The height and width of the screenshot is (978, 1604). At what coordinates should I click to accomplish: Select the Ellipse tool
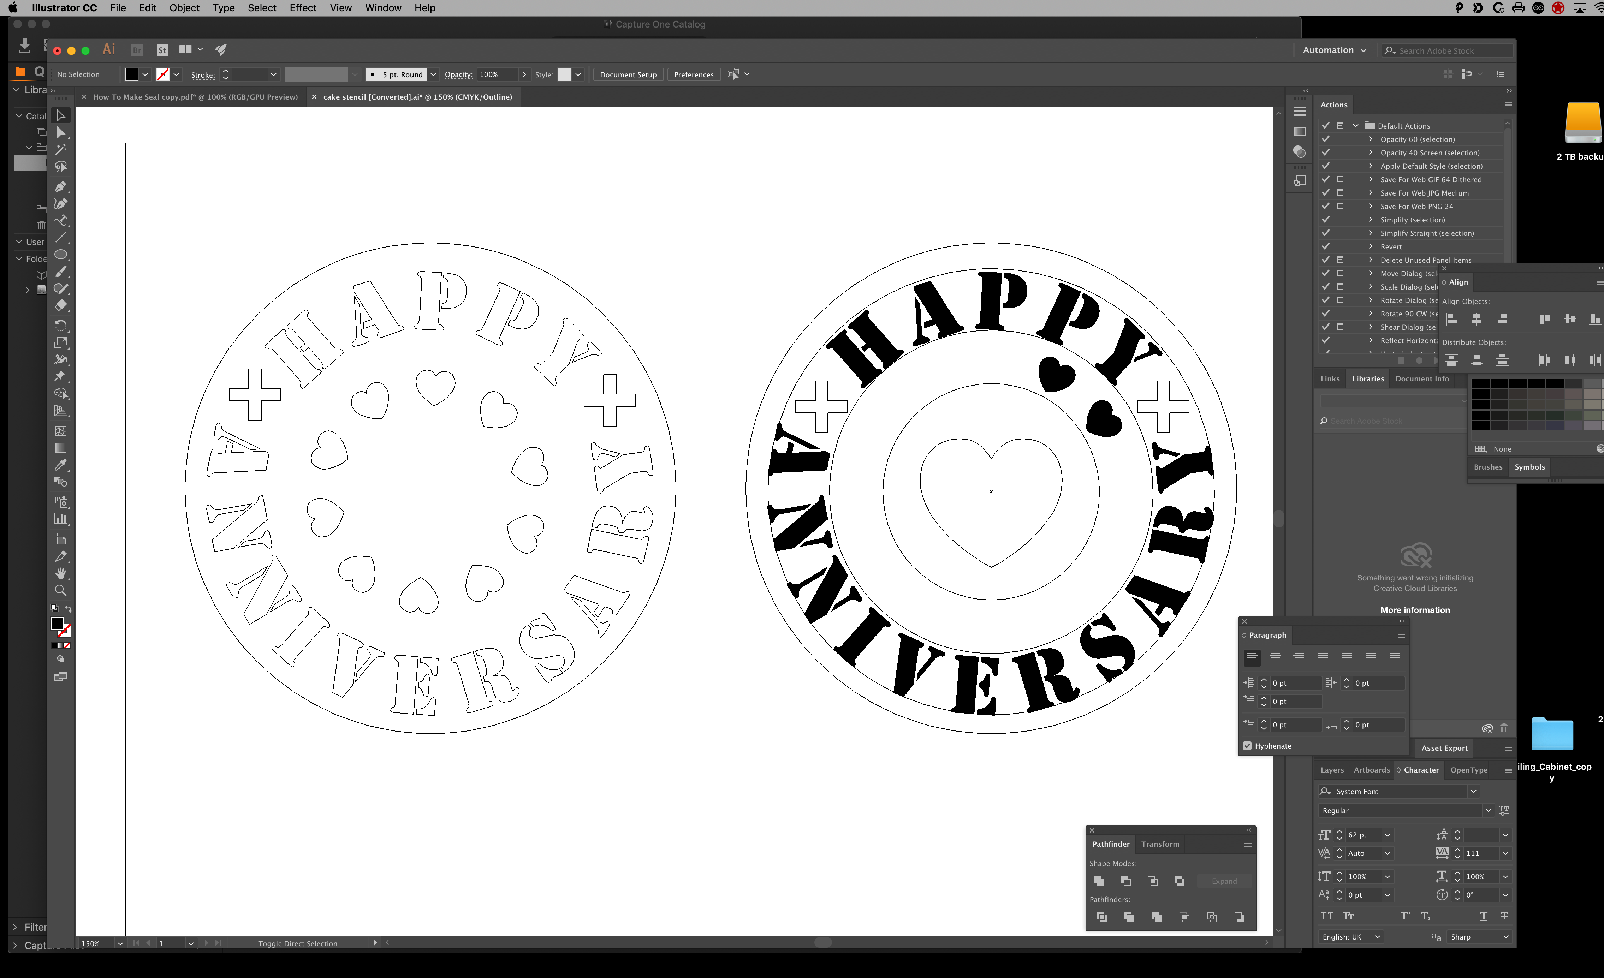click(x=60, y=255)
